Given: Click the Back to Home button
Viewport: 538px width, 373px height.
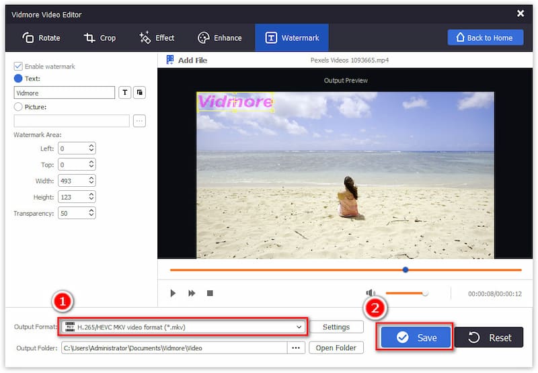Looking at the screenshot, I should click(x=485, y=38).
